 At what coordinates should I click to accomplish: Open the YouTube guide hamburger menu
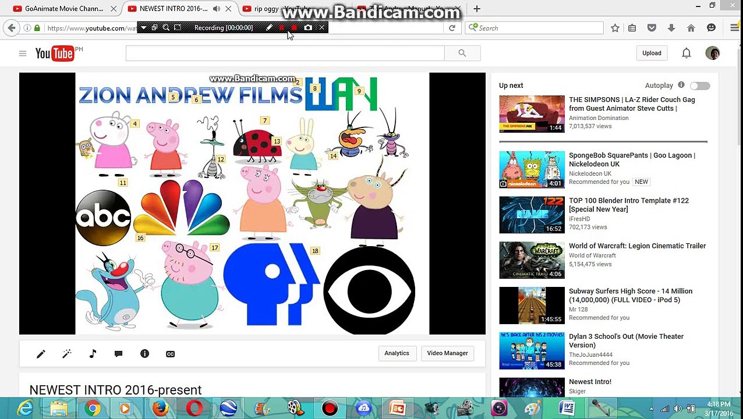tap(23, 54)
